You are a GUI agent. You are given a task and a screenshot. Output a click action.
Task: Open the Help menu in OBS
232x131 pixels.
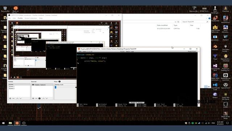[x=41, y=18]
